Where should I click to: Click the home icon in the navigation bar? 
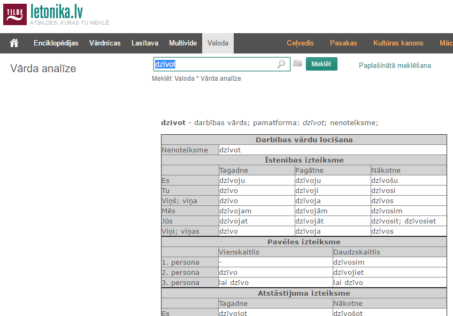coord(15,43)
